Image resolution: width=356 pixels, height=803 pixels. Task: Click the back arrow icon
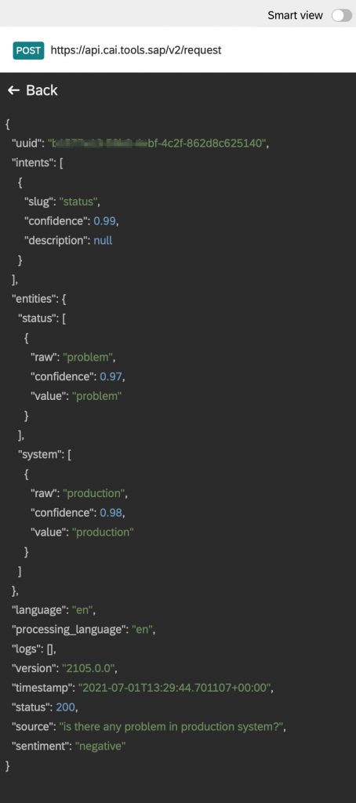click(x=13, y=91)
